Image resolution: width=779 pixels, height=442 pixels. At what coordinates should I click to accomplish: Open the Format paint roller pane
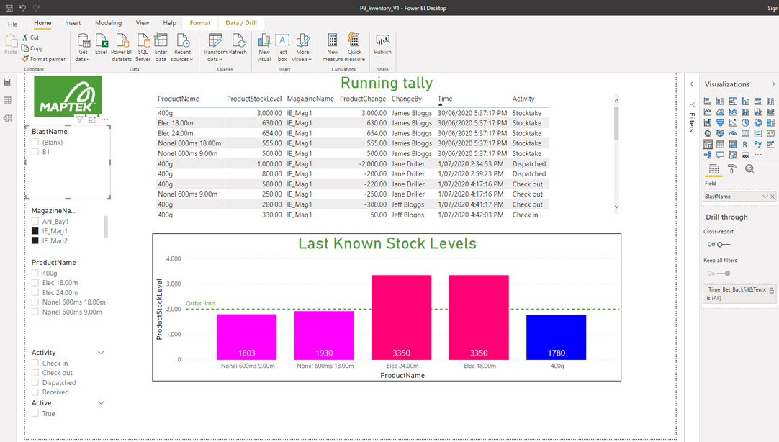(x=731, y=169)
